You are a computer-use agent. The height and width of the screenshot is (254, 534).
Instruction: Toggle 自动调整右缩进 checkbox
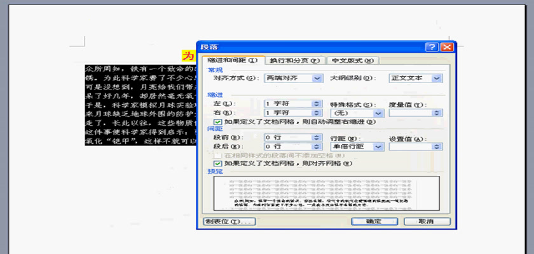[x=217, y=122]
